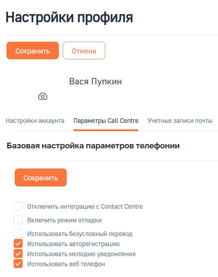Click the user name Вася Пупкин

point(96,82)
